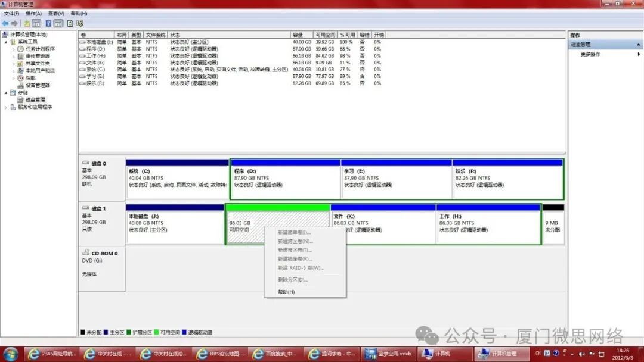
Task: Expand the 任务计划程序 node arrow
Action: (x=14, y=49)
